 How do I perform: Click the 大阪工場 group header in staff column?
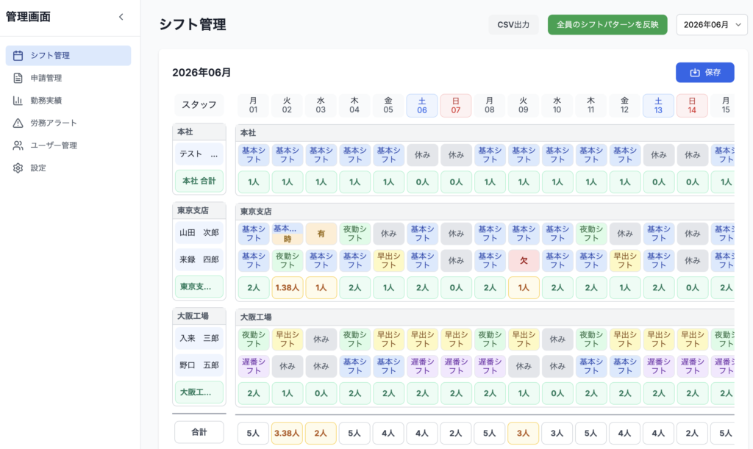click(199, 316)
